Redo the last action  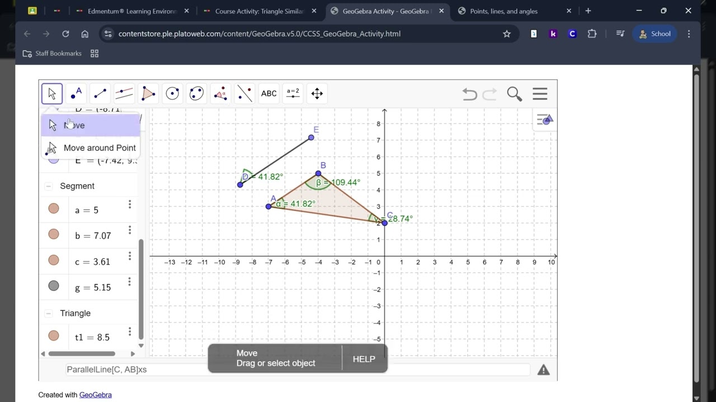coord(489,94)
